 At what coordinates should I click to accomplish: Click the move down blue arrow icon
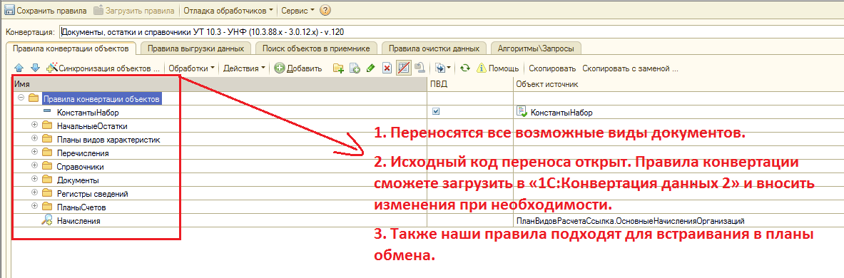pos(35,68)
